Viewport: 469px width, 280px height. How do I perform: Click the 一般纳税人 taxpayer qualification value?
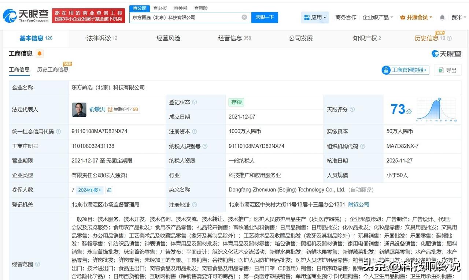242,161
